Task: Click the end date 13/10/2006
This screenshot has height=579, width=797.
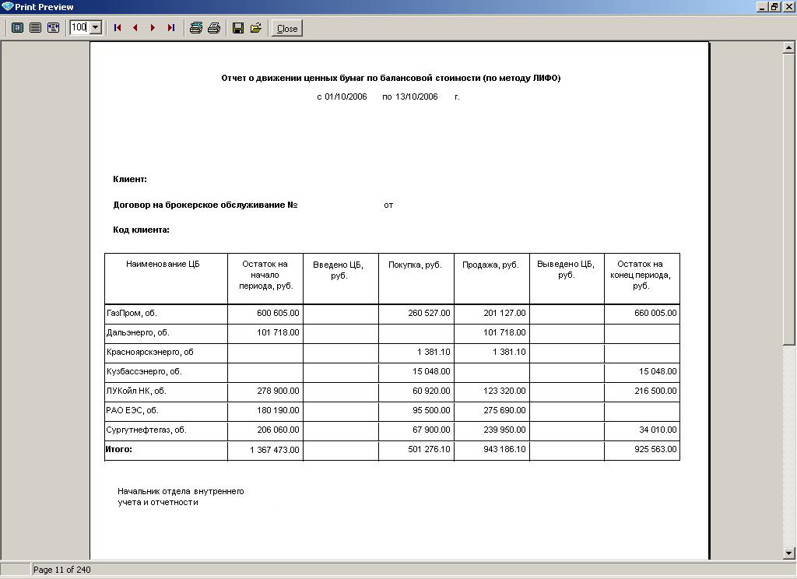Action: [416, 96]
